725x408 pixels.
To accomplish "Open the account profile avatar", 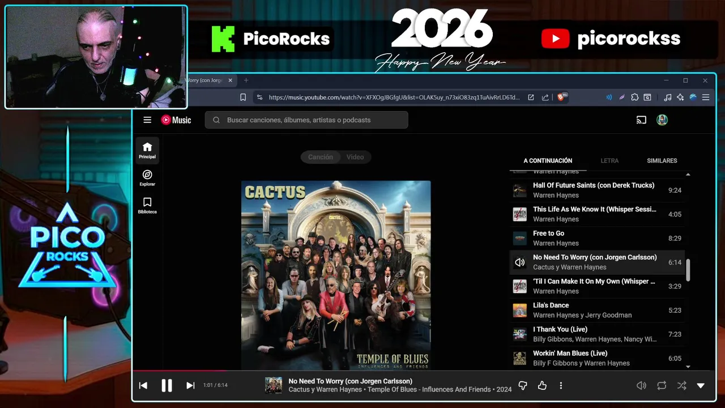I will point(662,120).
